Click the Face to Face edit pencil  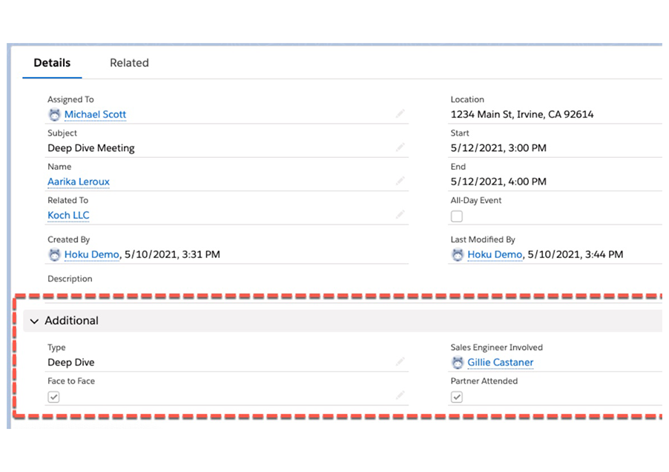tap(401, 396)
